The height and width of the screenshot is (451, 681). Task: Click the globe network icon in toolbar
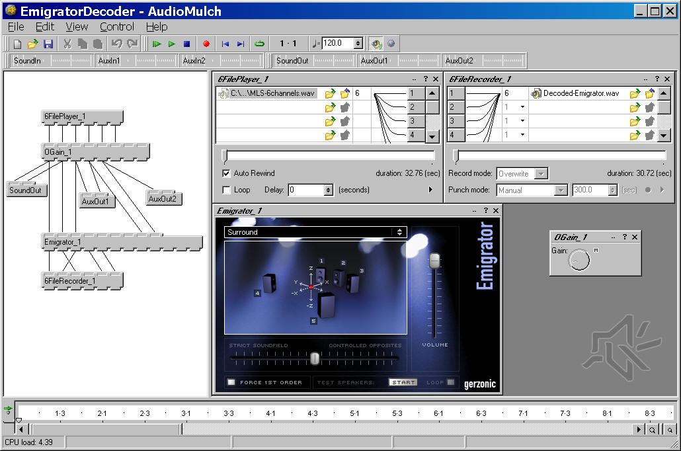391,44
